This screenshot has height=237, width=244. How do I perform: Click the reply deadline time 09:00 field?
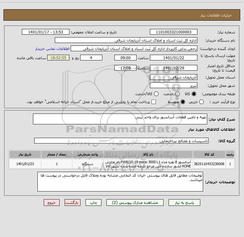pyautogui.click(x=125, y=58)
